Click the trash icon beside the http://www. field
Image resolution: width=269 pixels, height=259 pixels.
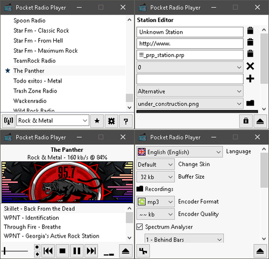tap(250, 42)
